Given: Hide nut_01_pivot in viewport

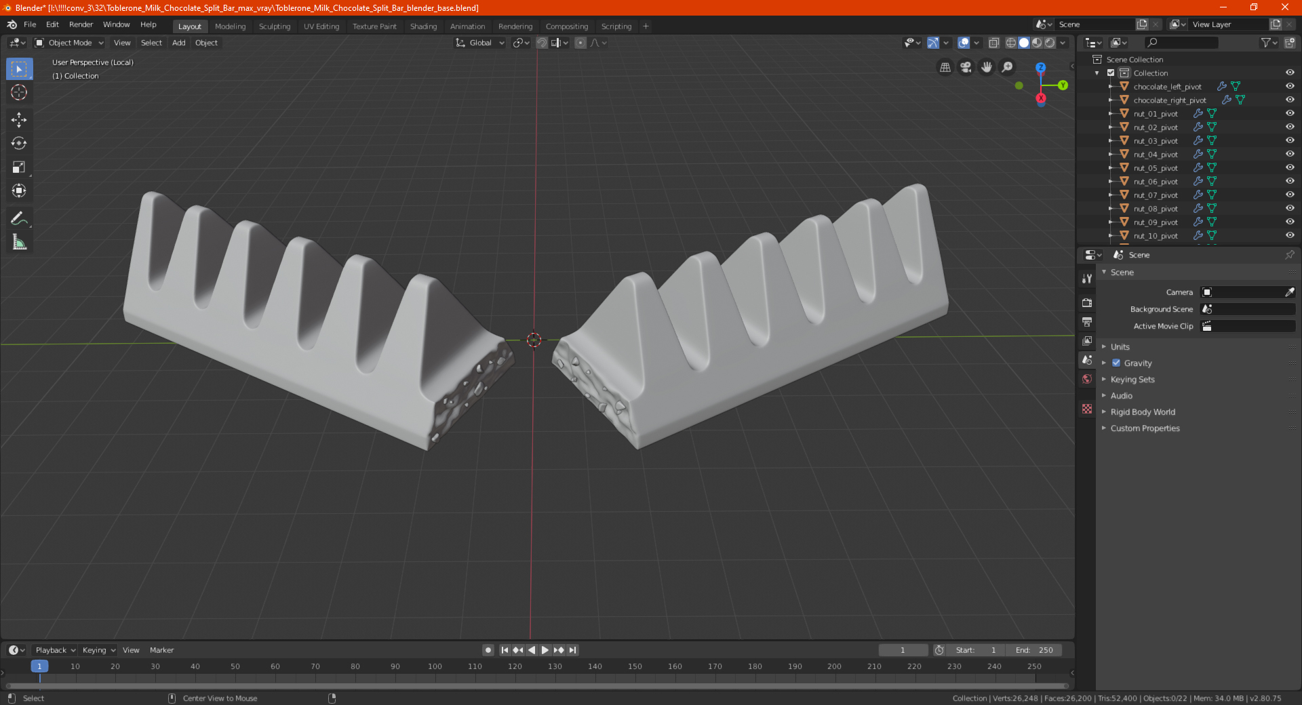Looking at the screenshot, I should tap(1290, 114).
